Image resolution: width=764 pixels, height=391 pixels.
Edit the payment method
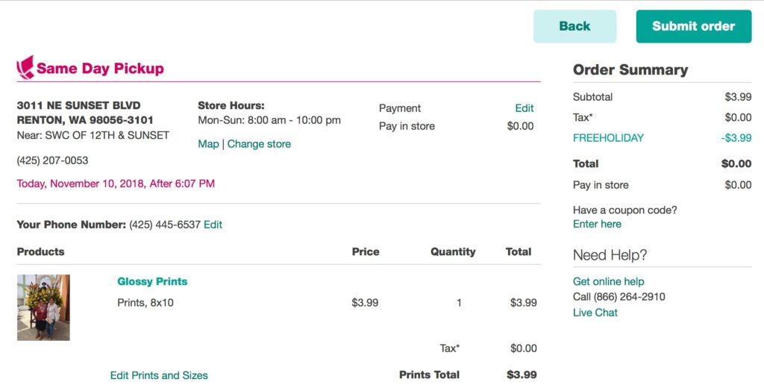click(x=525, y=108)
